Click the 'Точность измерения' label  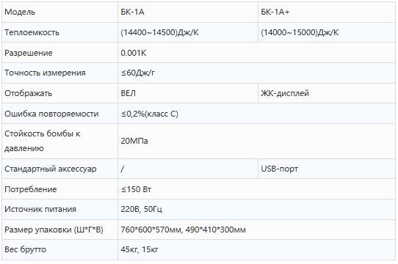point(45,73)
